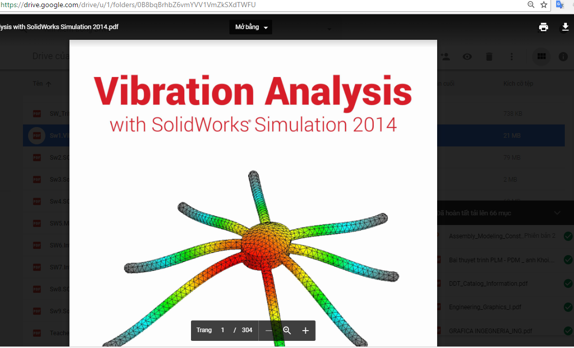Open the info details icon
Screen dimensions: 574x348
563,57
